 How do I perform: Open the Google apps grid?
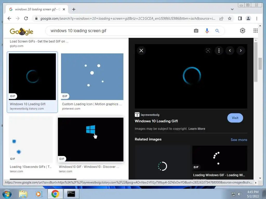pos(256,31)
